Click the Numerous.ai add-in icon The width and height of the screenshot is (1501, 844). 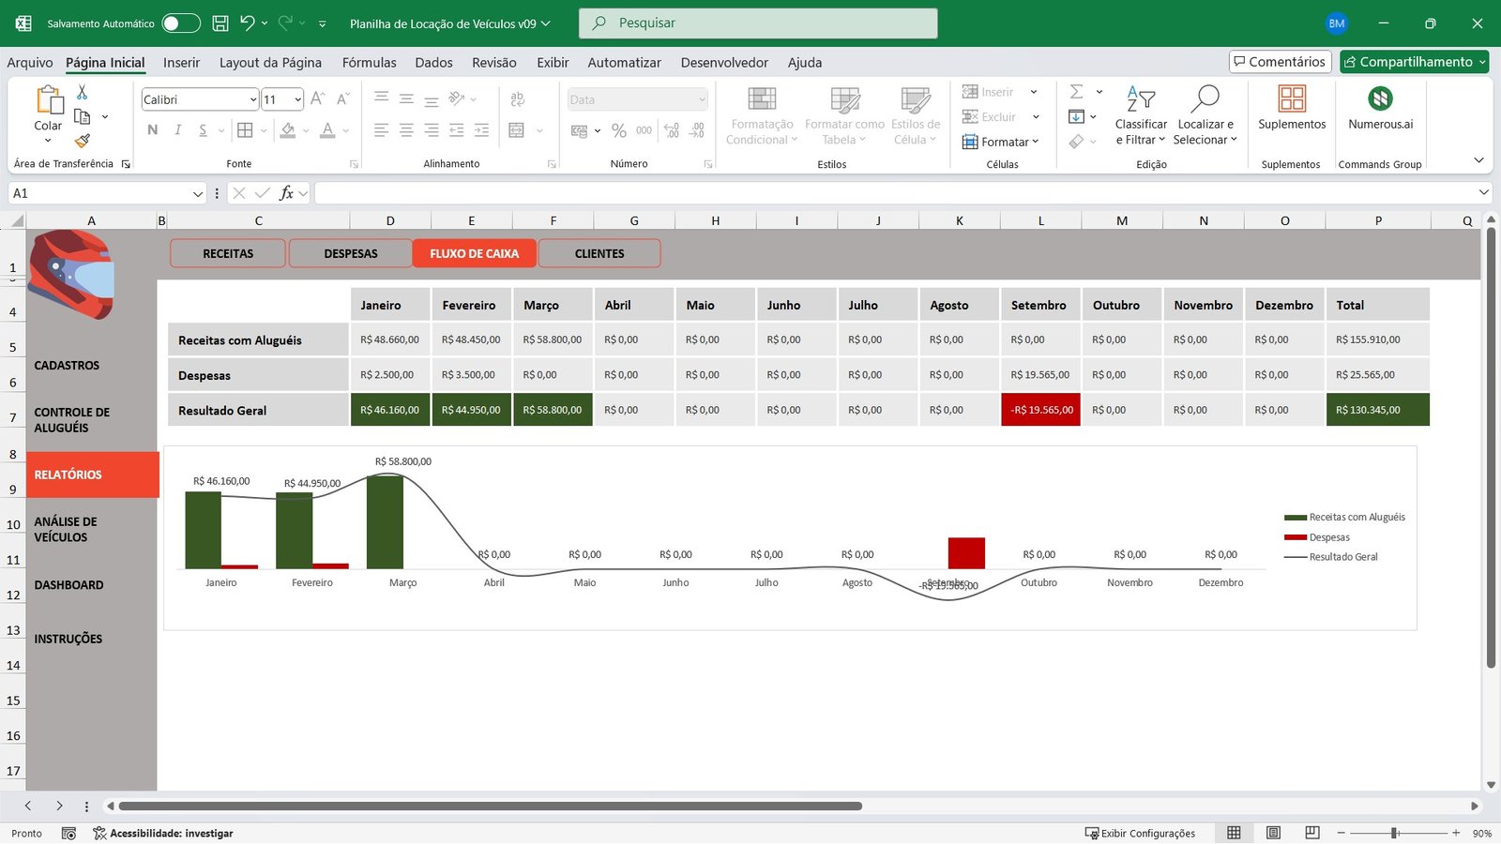(x=1380, y=98)
